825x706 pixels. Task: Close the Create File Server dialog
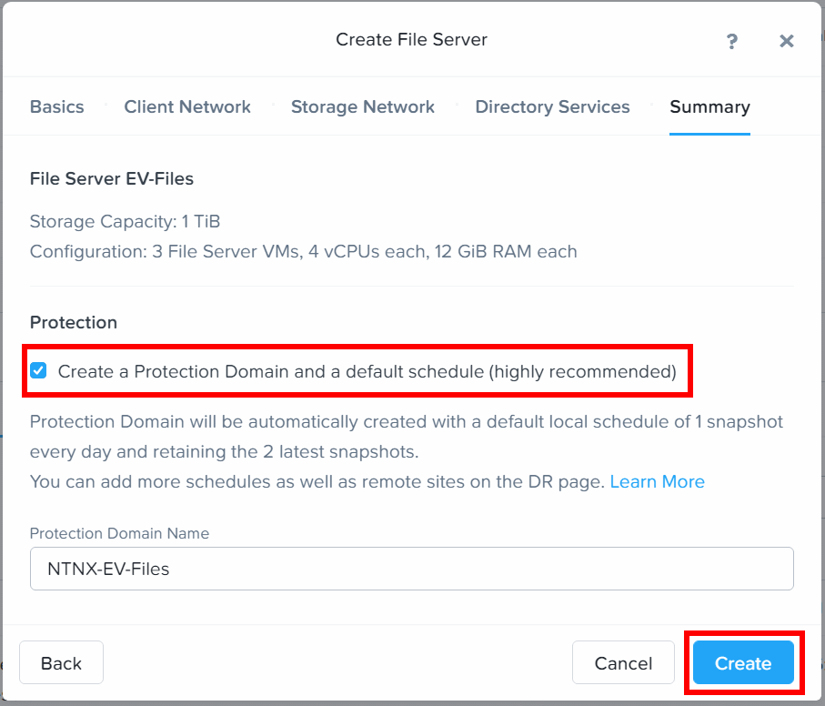pos(787,41)
